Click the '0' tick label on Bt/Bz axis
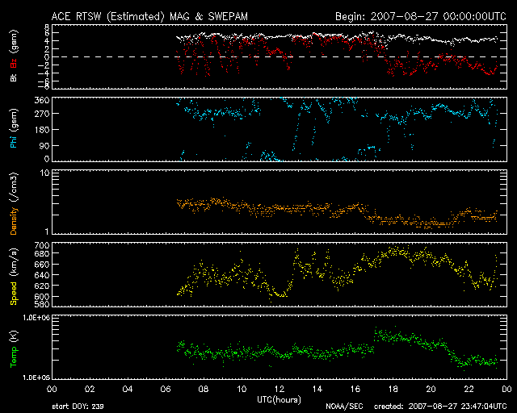The image size is (517, 413). coord(47,57)
